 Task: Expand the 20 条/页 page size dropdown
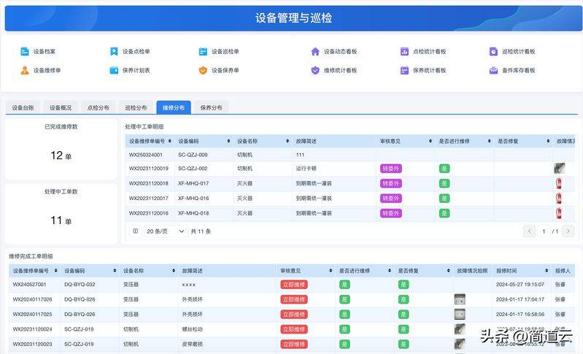(165, 231)
